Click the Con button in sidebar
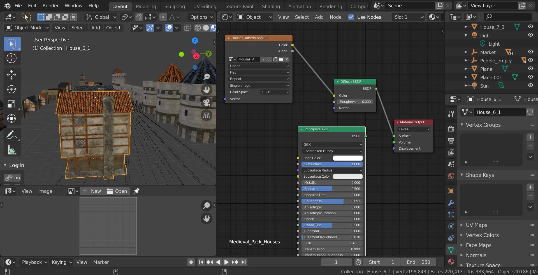The image size is (538, 275). [x=12, y=178]
